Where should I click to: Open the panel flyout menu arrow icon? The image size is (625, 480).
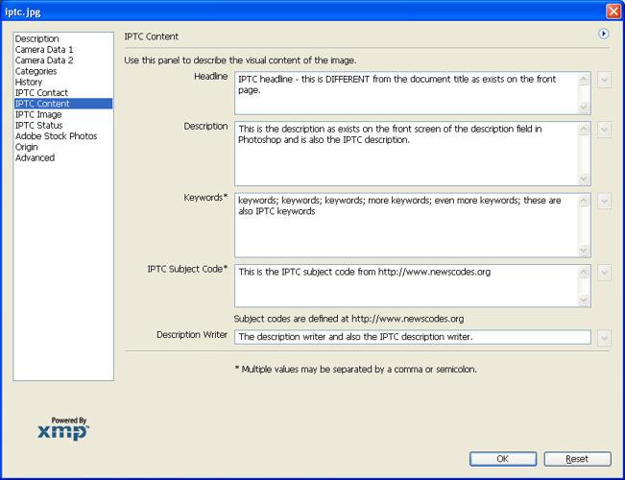(604, 34)
